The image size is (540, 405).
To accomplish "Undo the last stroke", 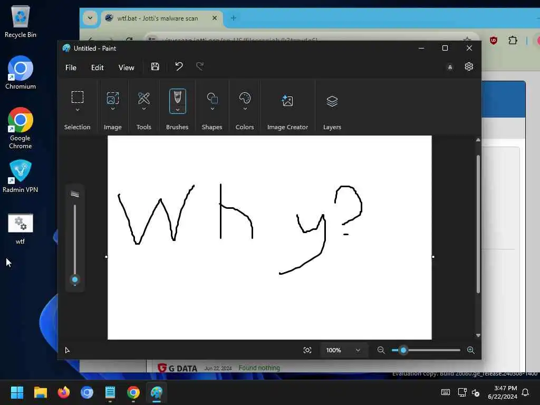I will pos(178,66).
